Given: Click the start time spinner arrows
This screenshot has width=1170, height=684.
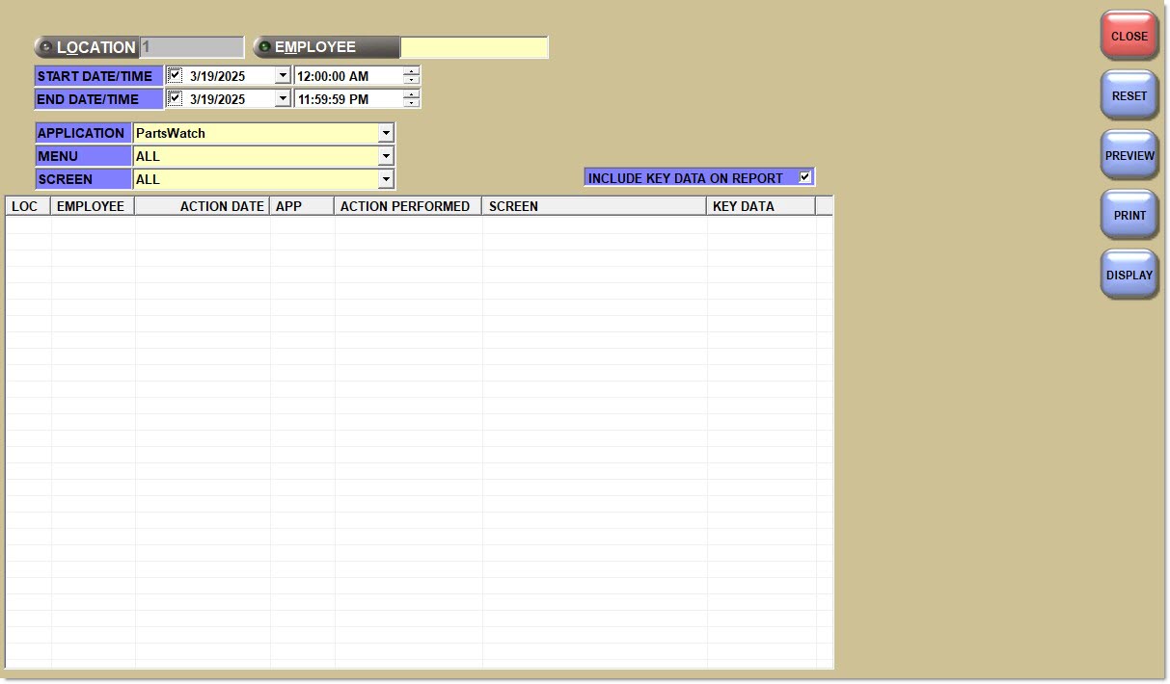Looking at the screenshot, I should pos(412,75).
